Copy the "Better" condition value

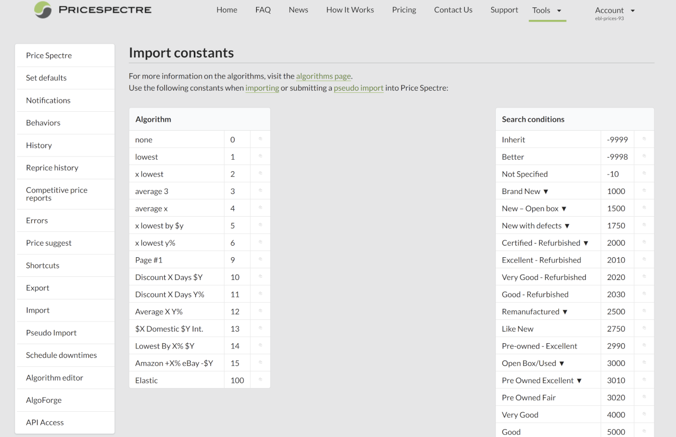click(644, 156)
